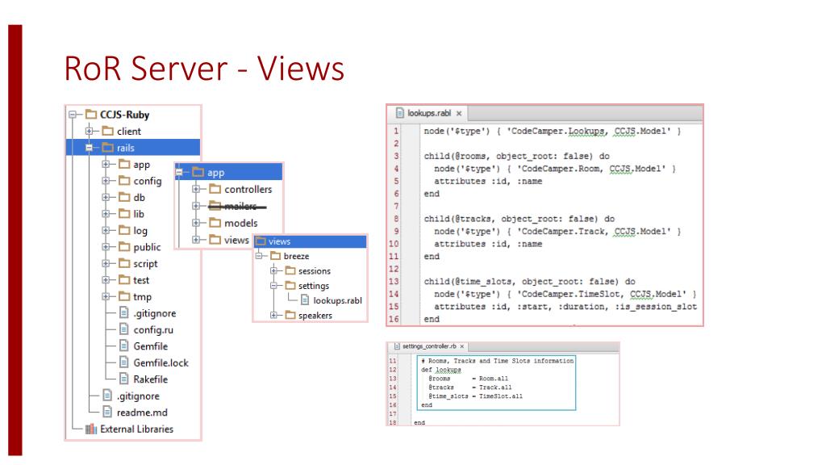Select .gitignore under the rails folder
This screenshot has width=826, height=465.
154,313
